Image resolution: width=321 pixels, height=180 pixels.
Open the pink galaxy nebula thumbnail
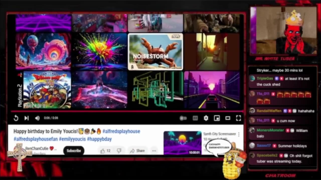[x=100, y=90]
